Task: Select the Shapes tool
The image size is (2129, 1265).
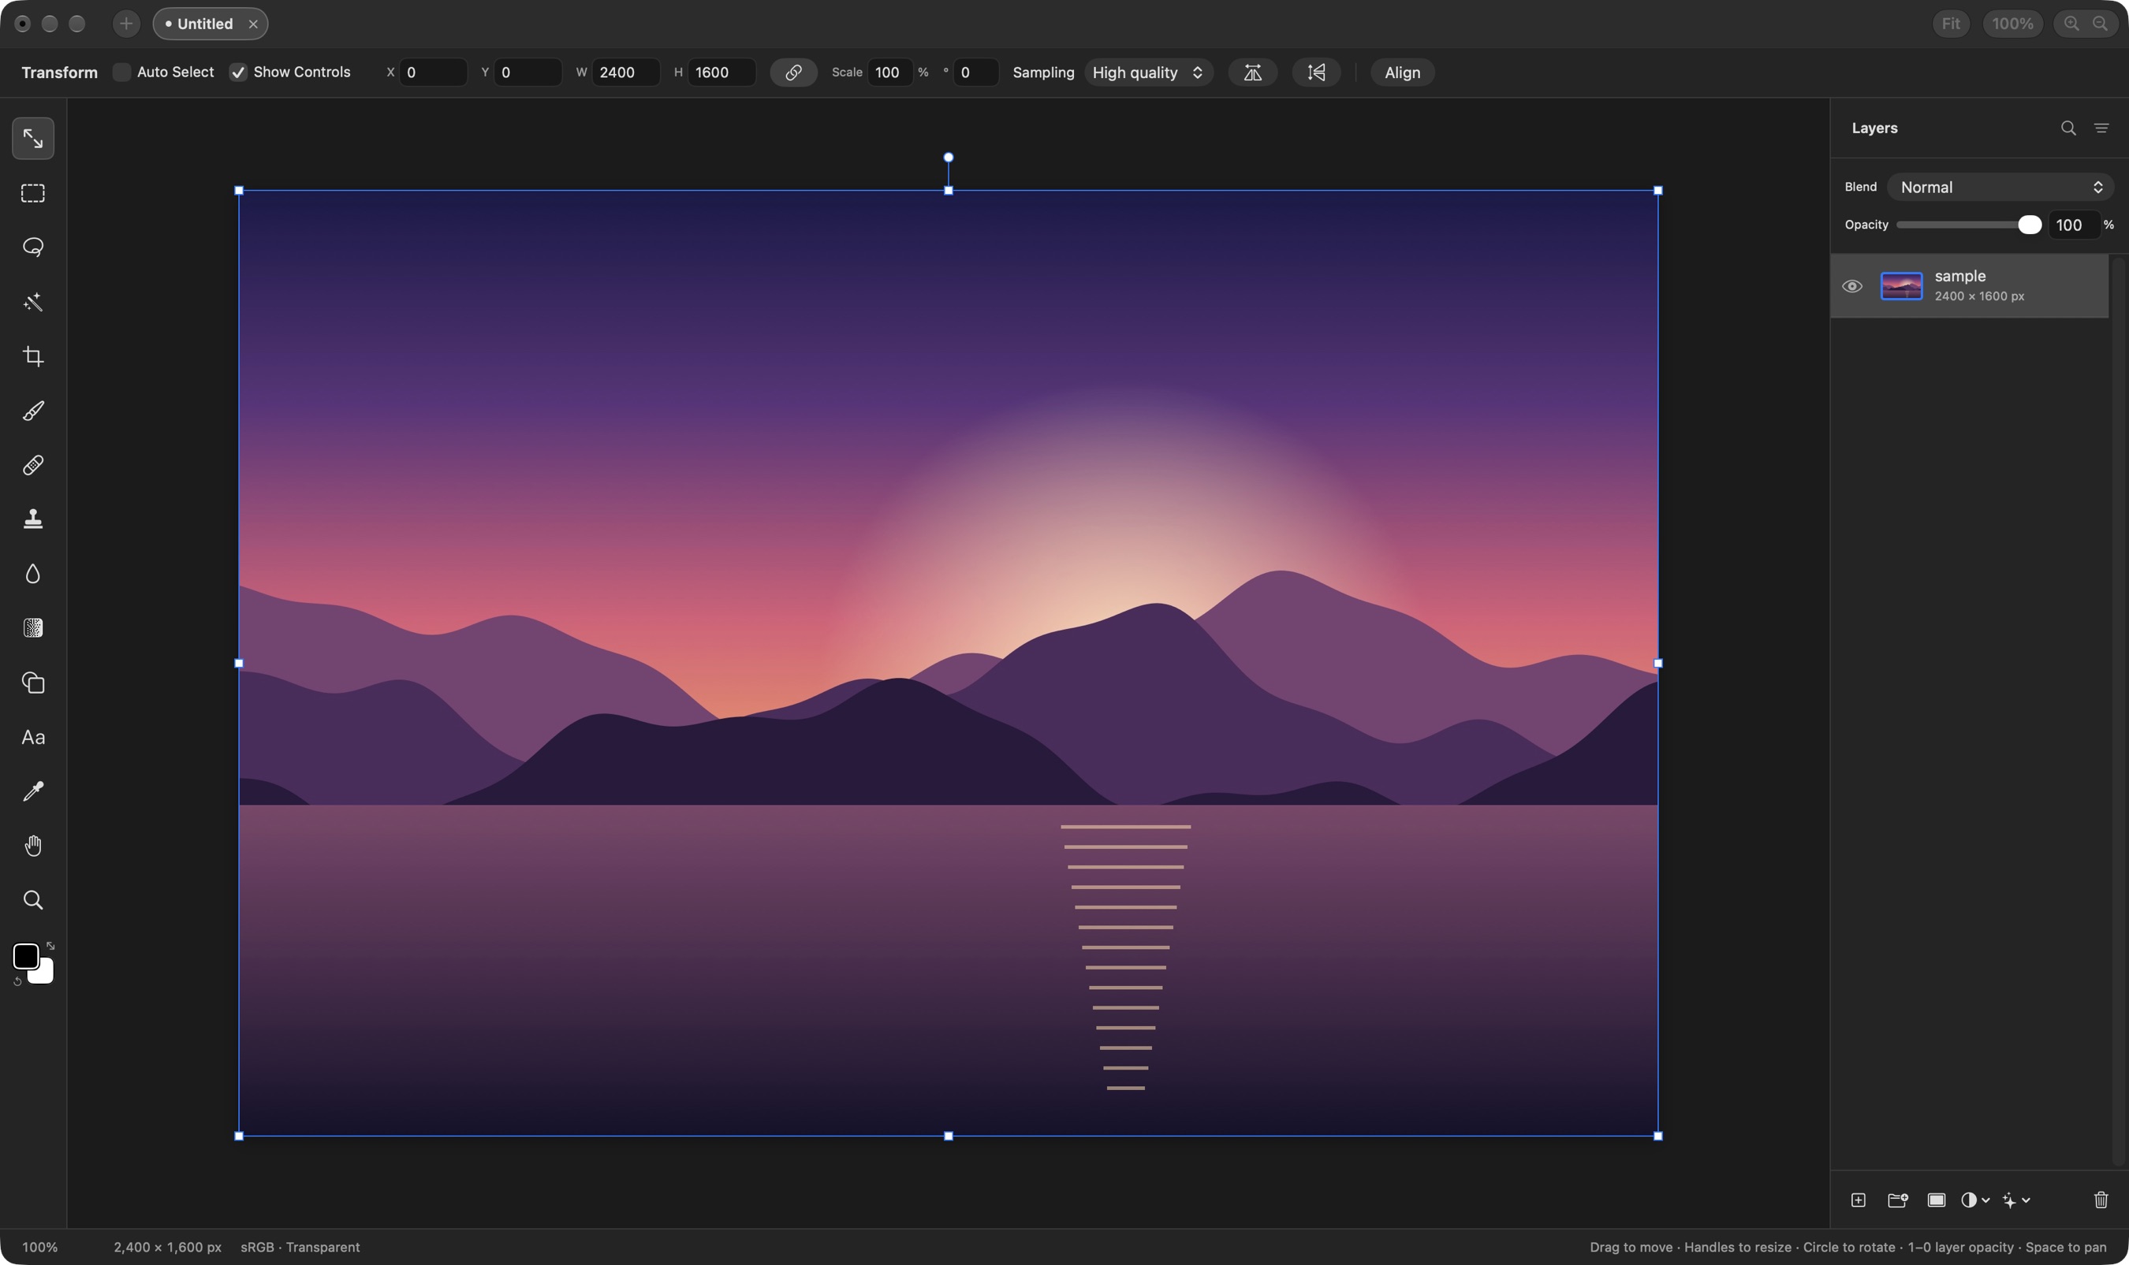Action: (x=33, y=683)
